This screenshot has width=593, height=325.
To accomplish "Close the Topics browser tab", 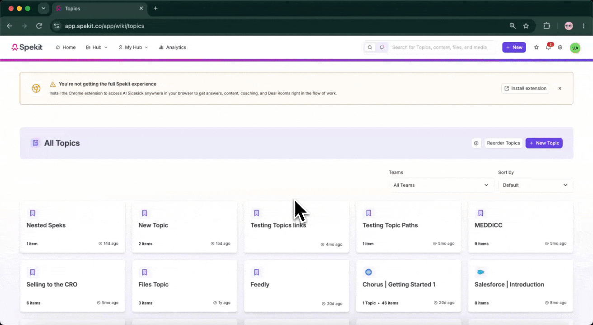I will click(141, 9).
